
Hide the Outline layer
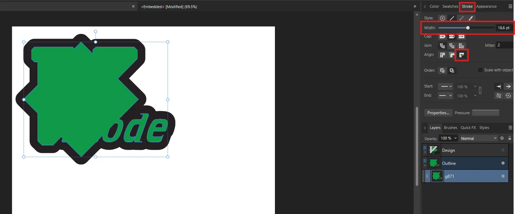coord(503,163)
